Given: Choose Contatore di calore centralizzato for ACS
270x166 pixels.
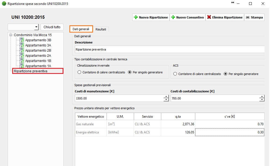Looking at the screenshot, I should [175, 74].
